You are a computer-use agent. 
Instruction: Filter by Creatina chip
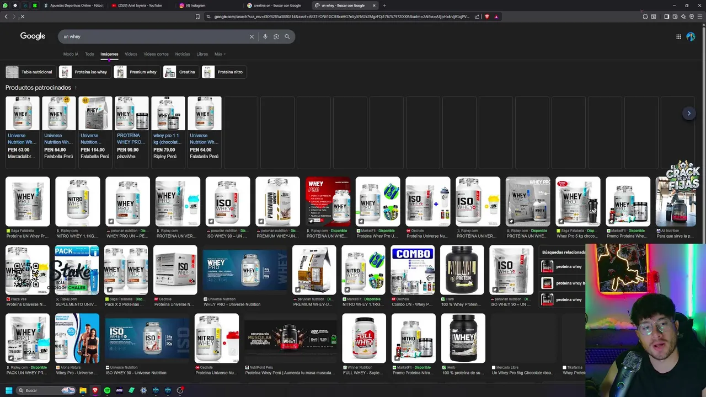coord(180,72)
